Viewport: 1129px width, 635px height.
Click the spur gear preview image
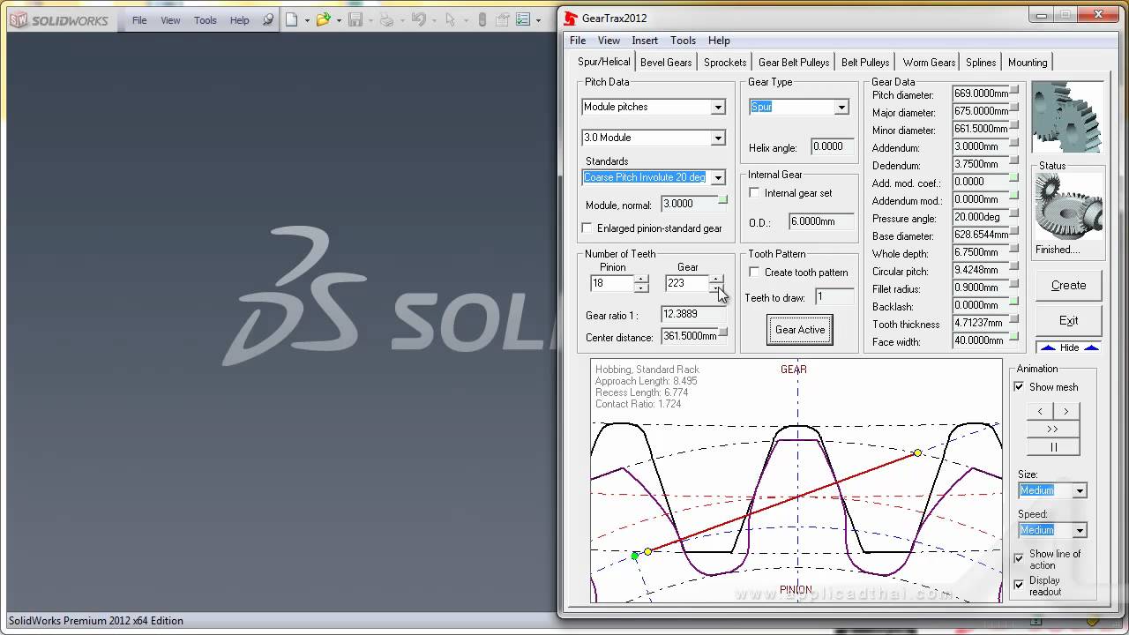[x=1067, y=116]
